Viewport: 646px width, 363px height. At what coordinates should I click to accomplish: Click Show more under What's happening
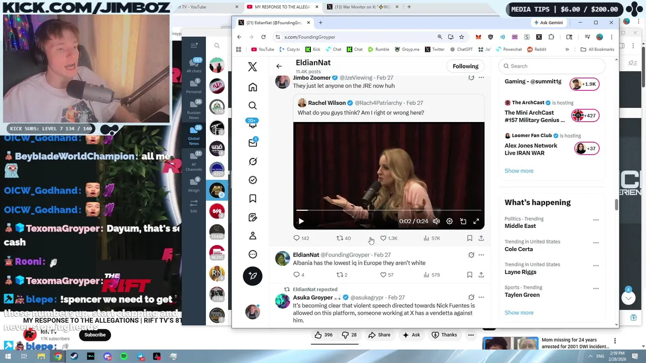[519, 313]
